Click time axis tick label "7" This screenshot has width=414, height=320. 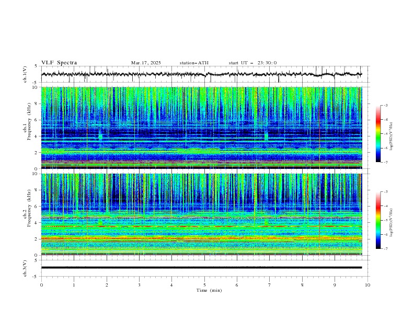(x=270, y=285)
